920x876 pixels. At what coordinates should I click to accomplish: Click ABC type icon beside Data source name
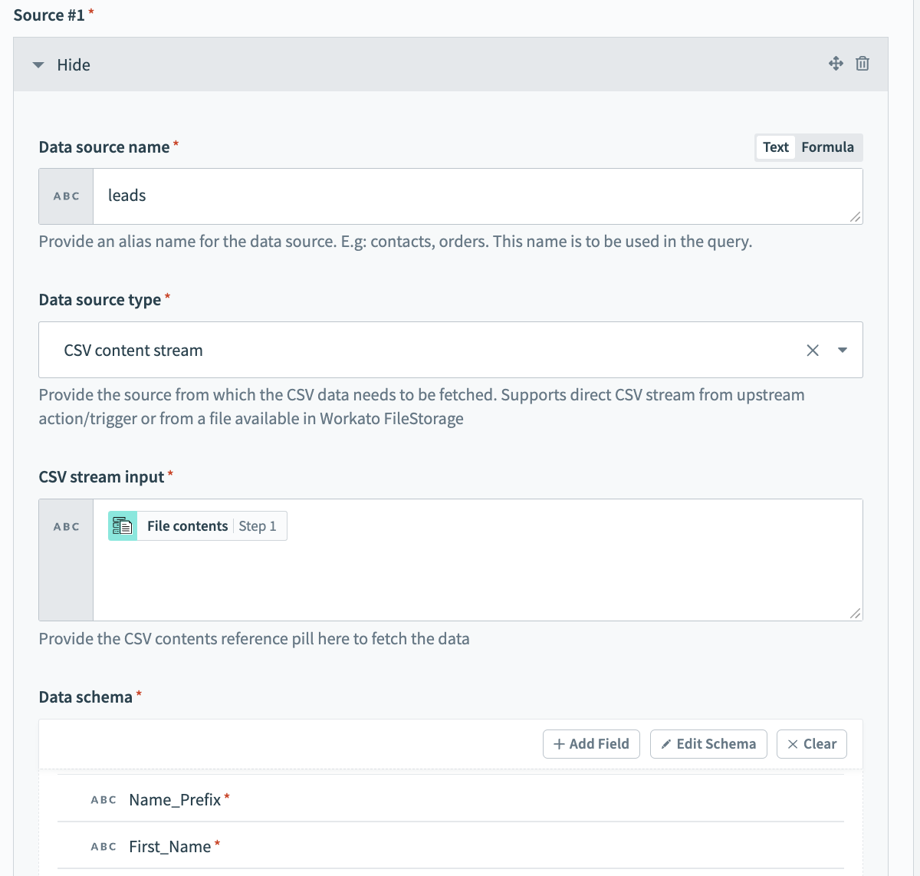pyautogui.click(x=67, y=196)
